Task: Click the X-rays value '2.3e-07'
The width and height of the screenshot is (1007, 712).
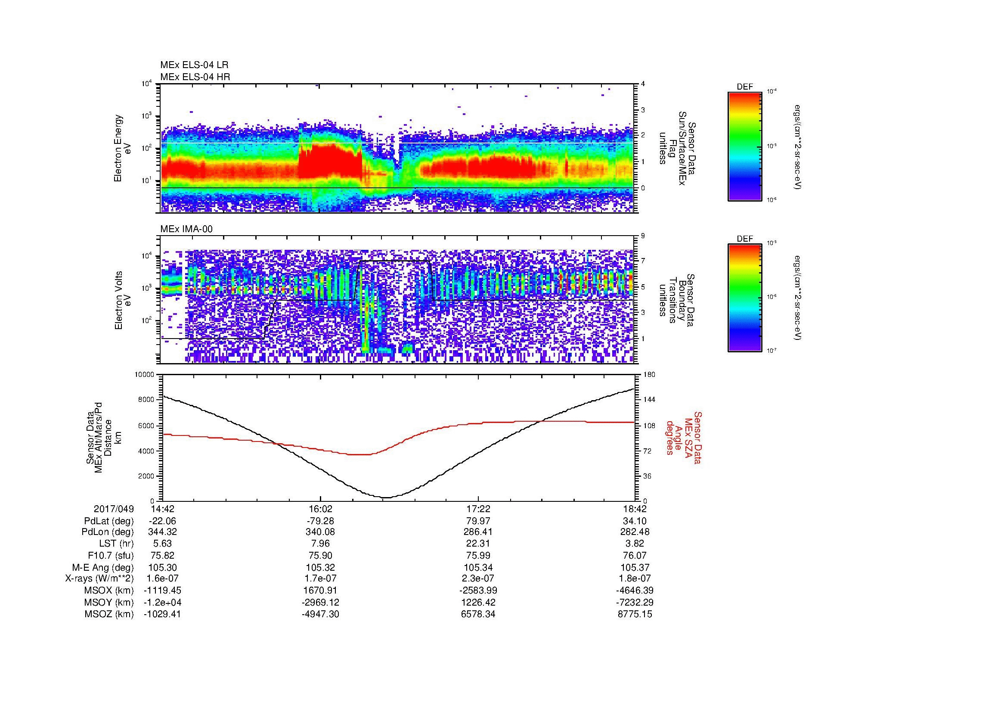Action: [478, 578]
